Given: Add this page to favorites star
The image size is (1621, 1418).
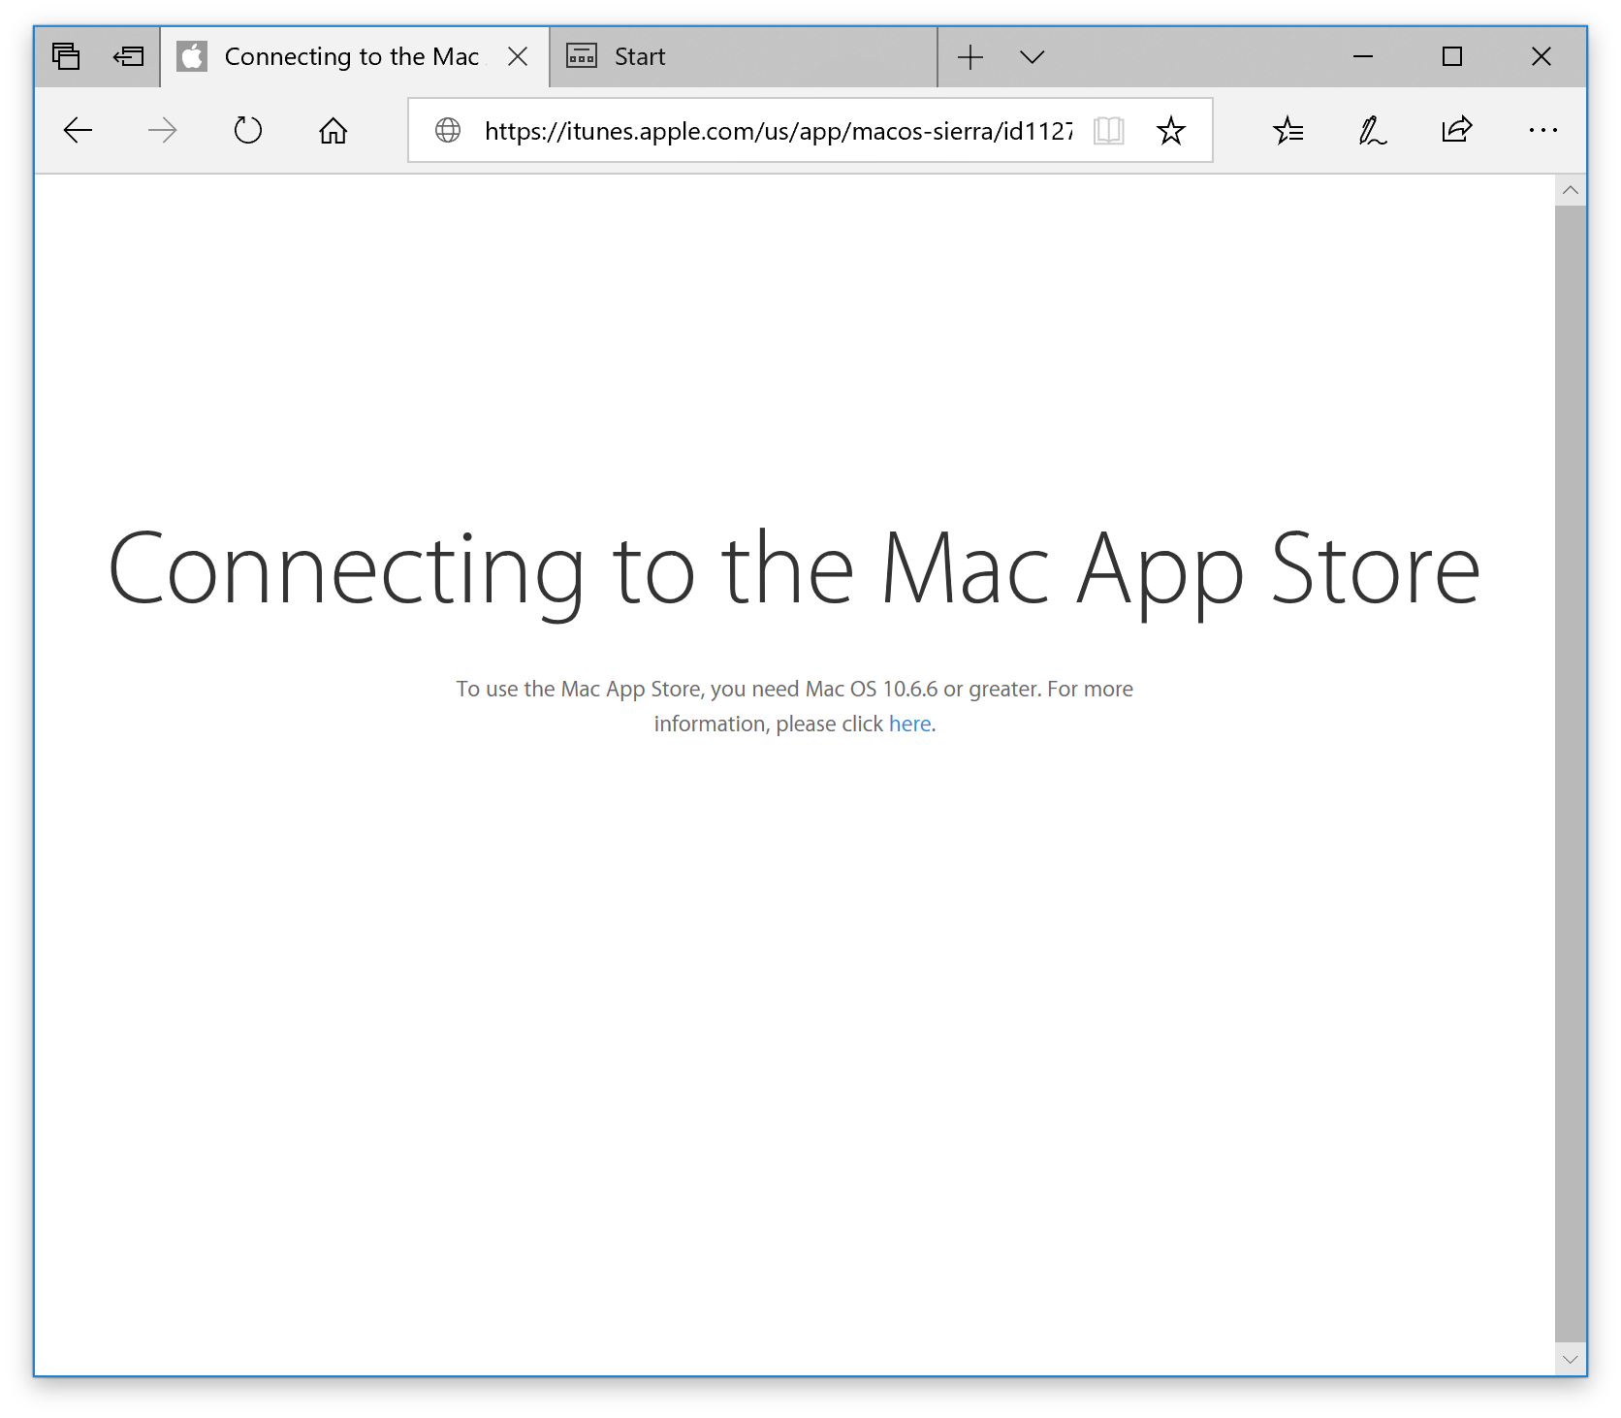Looking at the screenshot, I should (x=1171, y=130).
